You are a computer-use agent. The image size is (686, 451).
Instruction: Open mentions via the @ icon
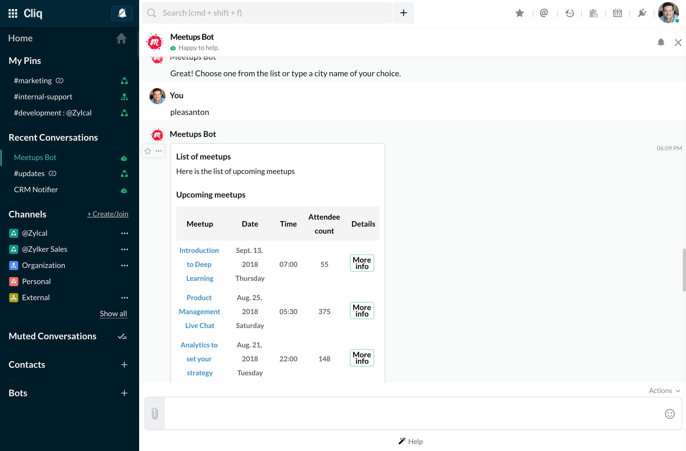pyautogui.click(x=544, y=13)
